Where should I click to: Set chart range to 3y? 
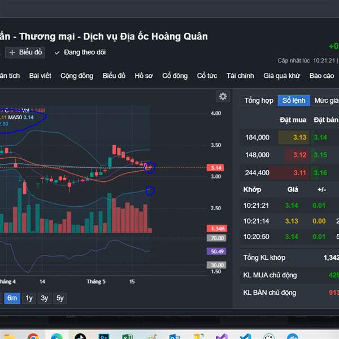tap(44, 298)
